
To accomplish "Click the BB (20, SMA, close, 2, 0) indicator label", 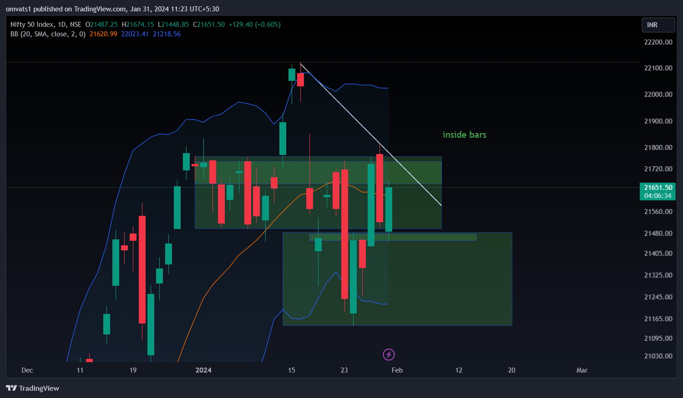I will coord(48,34).
